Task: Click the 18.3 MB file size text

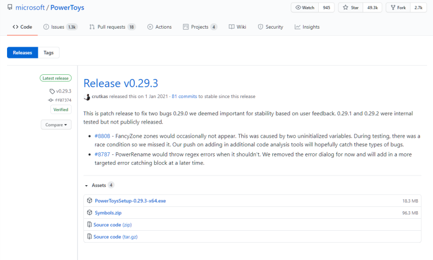Action: 410,201
